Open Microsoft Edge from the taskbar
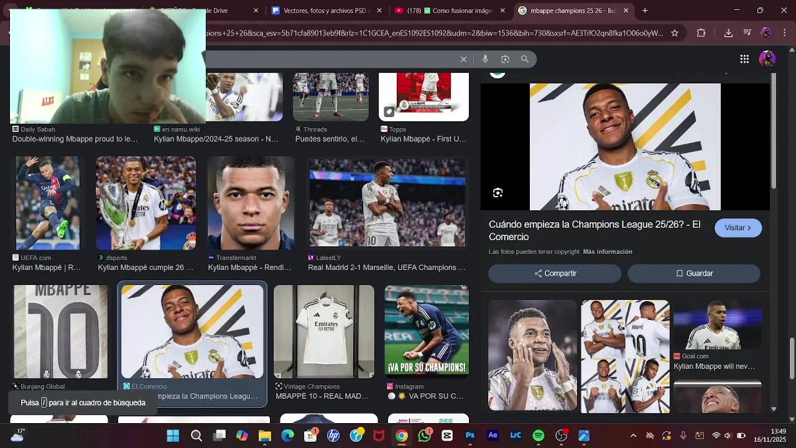 (x=287, y=436)
